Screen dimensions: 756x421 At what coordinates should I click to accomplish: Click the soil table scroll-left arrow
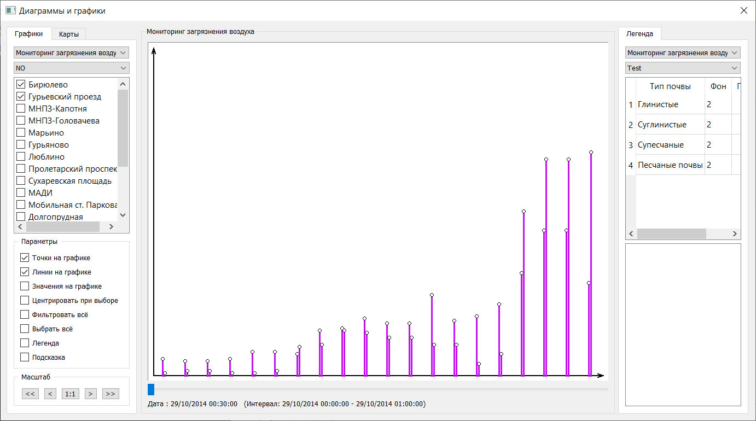coord(631,233)
